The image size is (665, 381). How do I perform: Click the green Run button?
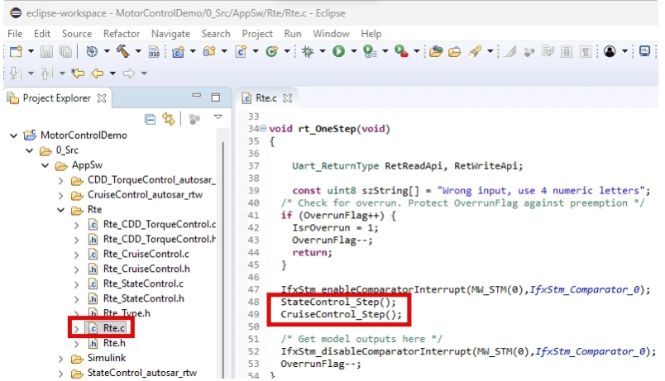pos(338,51)
